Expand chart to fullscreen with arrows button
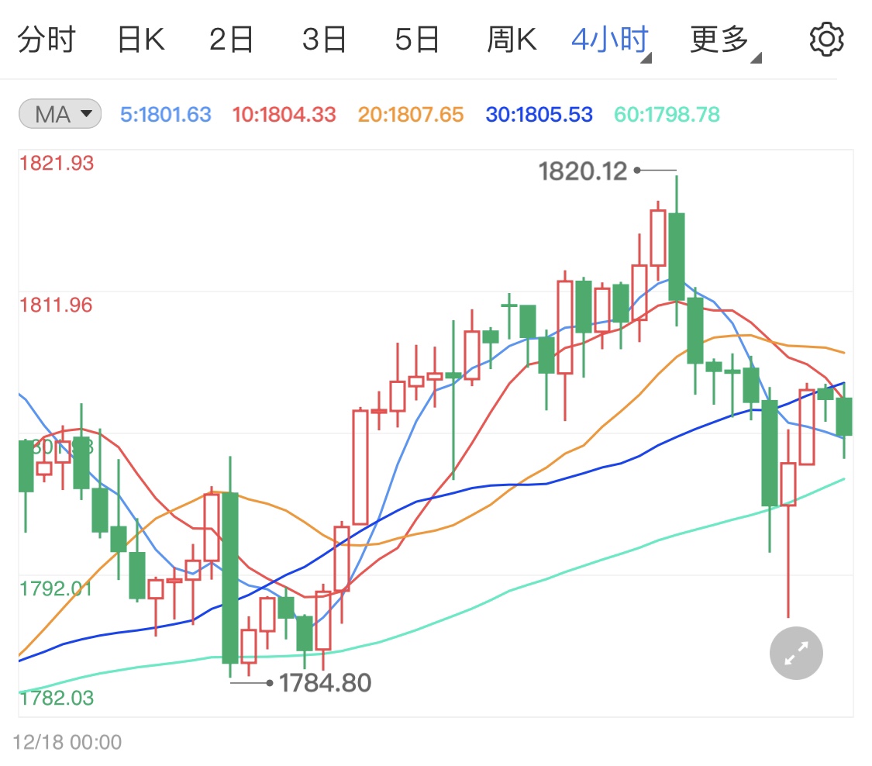This screenshot has width=872, height=766. 796,653
